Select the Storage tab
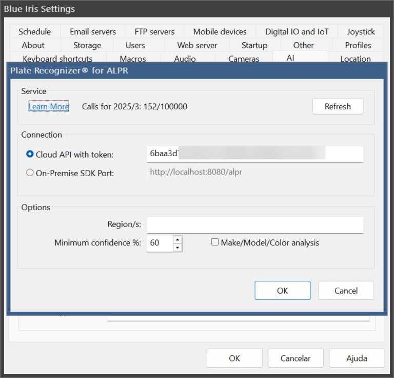This screenshot has height=378, width=394. click(x=87, y=45)
